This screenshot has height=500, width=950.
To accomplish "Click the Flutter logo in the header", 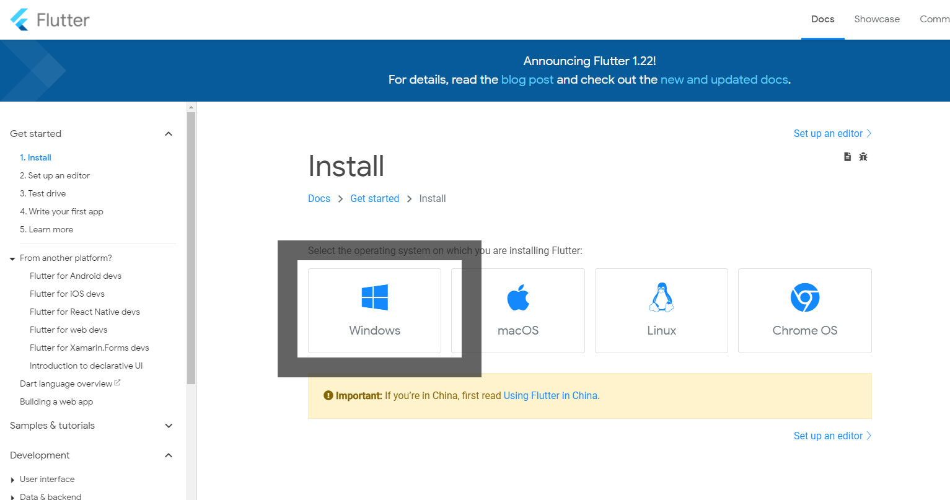I will tap(50, 20).
